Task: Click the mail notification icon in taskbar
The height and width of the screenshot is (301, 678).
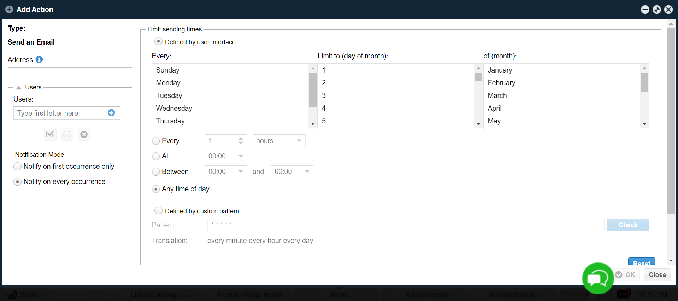Action: tap(623, 294)
